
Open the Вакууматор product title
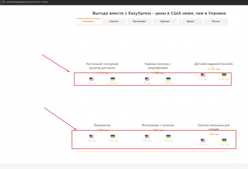[x=102, y=125]
